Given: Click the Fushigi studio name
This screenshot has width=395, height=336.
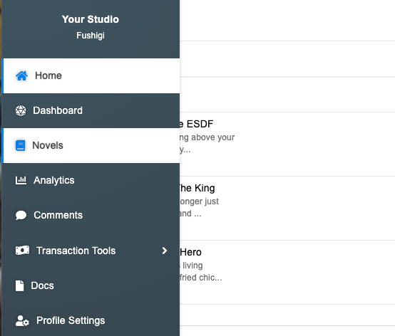Looking at the screenshot, I should [91, 36].
